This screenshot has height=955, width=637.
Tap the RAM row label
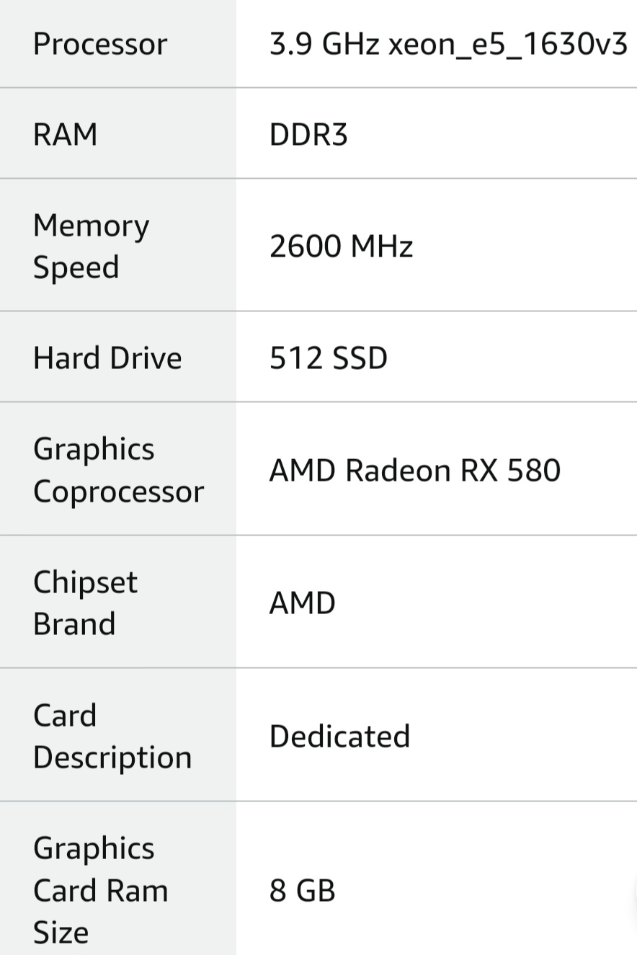[65, 134]
